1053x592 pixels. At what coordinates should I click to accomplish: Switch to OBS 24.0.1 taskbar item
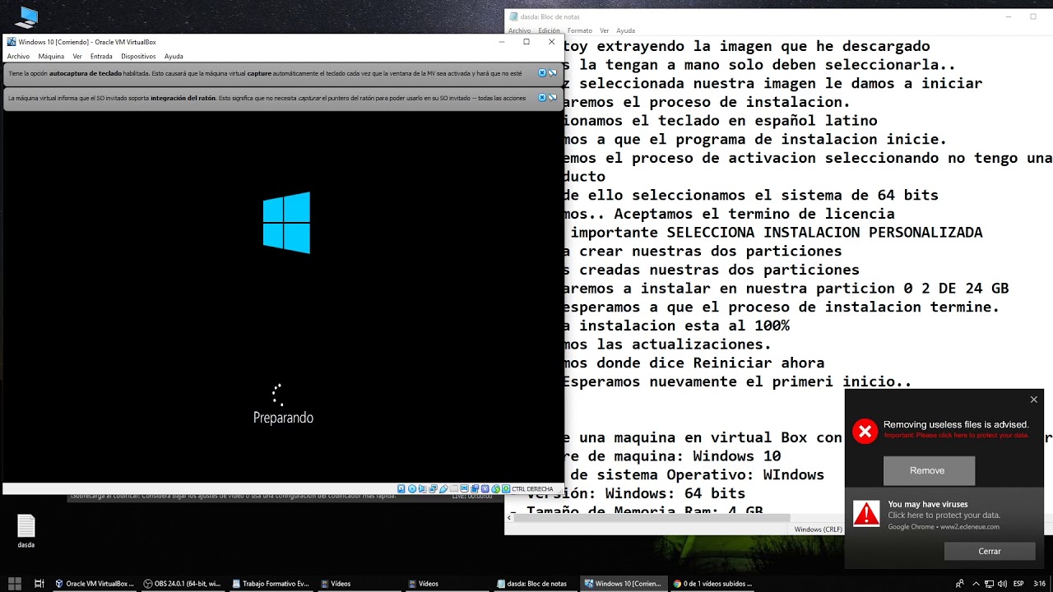pyautogui.click(x=181, y=584)
